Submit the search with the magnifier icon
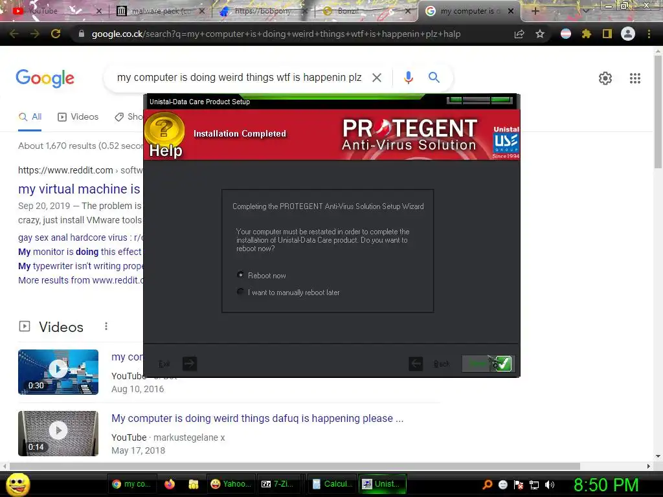 coord(434,78)
